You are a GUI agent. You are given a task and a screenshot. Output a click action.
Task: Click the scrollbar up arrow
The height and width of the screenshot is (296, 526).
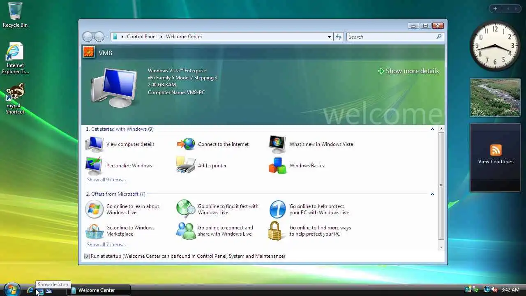(441, 129)
